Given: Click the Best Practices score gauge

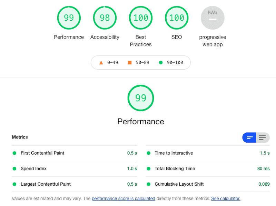Looking at the screenshot, I should click(x=141, y=18).
